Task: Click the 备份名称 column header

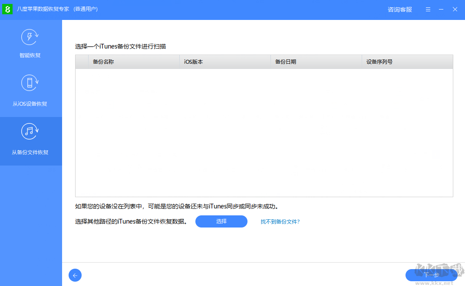Action: [102, 62]
